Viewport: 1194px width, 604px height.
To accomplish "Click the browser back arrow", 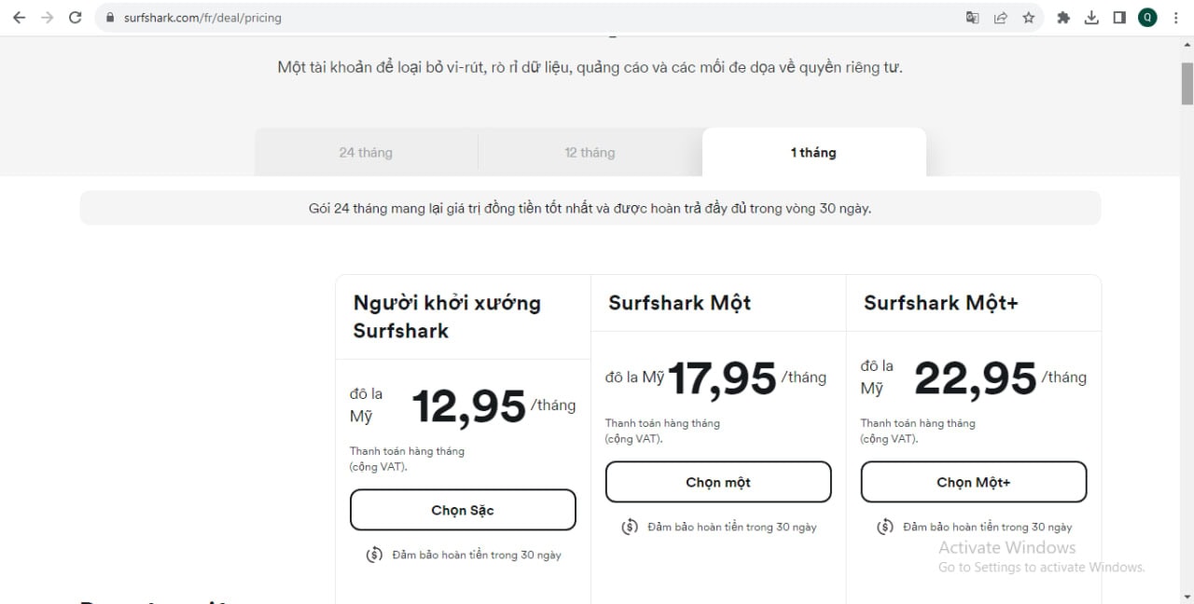I will [x=19, y=18].
